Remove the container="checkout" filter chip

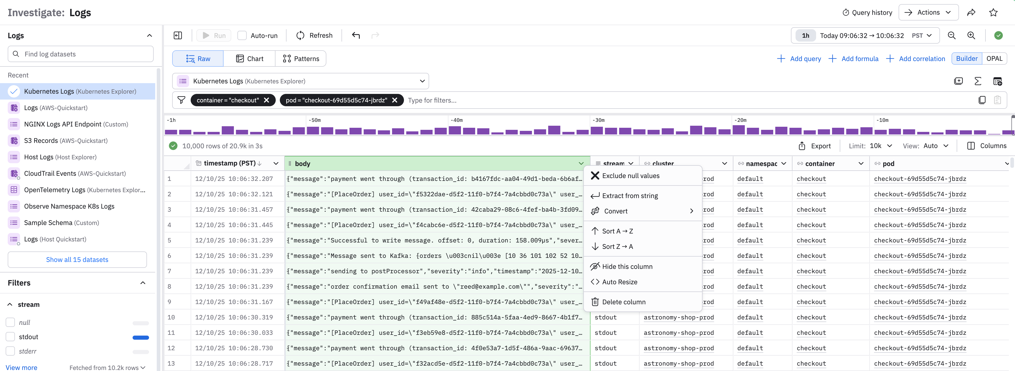pos(267,100)
